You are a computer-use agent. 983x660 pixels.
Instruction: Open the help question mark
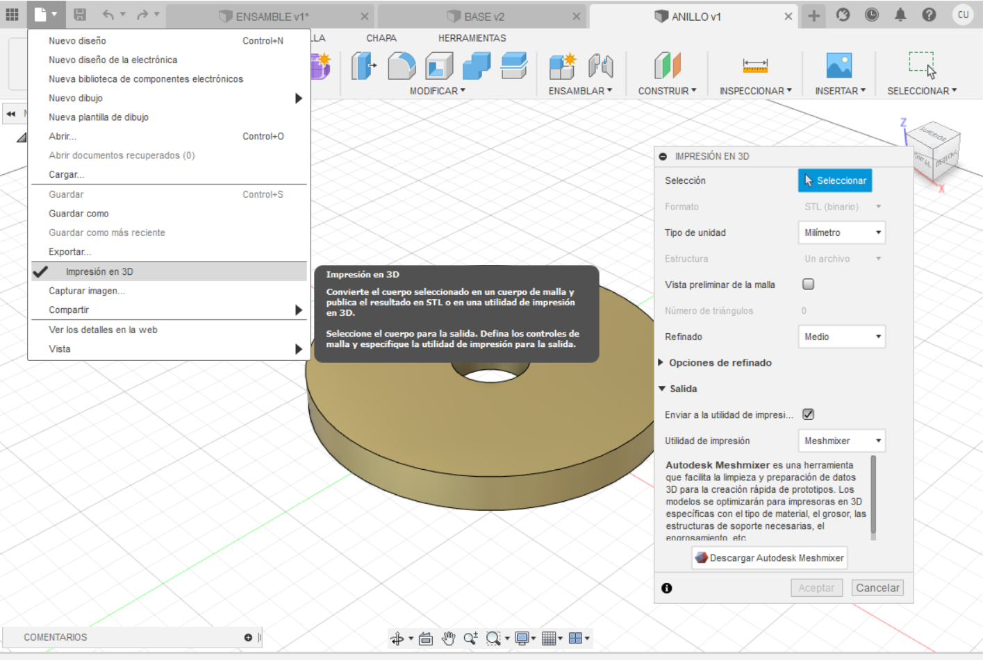pos(929,15)
